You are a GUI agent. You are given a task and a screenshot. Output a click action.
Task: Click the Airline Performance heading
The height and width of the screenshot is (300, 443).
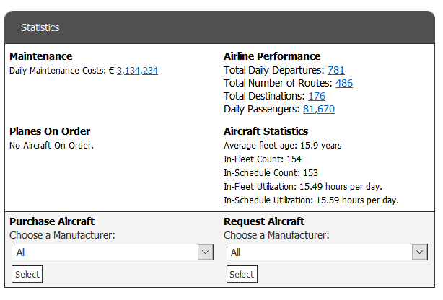tap(272, 56)
